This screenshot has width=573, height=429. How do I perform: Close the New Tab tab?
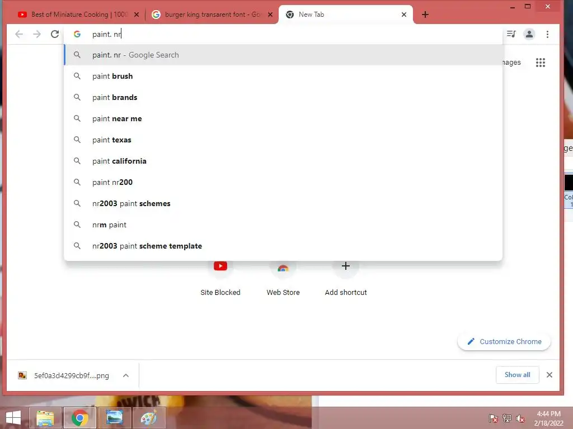click(404, 15)
